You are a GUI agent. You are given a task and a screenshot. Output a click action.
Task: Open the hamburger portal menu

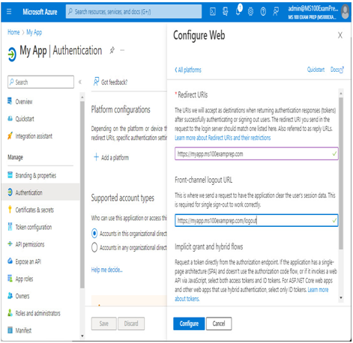pyautogui.click(x=9, y=11)
